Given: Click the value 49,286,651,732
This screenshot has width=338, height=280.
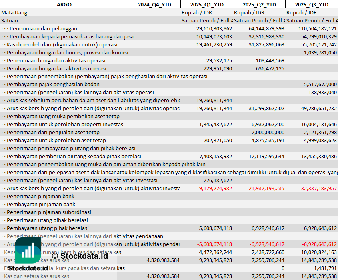Looking at the screenshot, I should [319, 108].
